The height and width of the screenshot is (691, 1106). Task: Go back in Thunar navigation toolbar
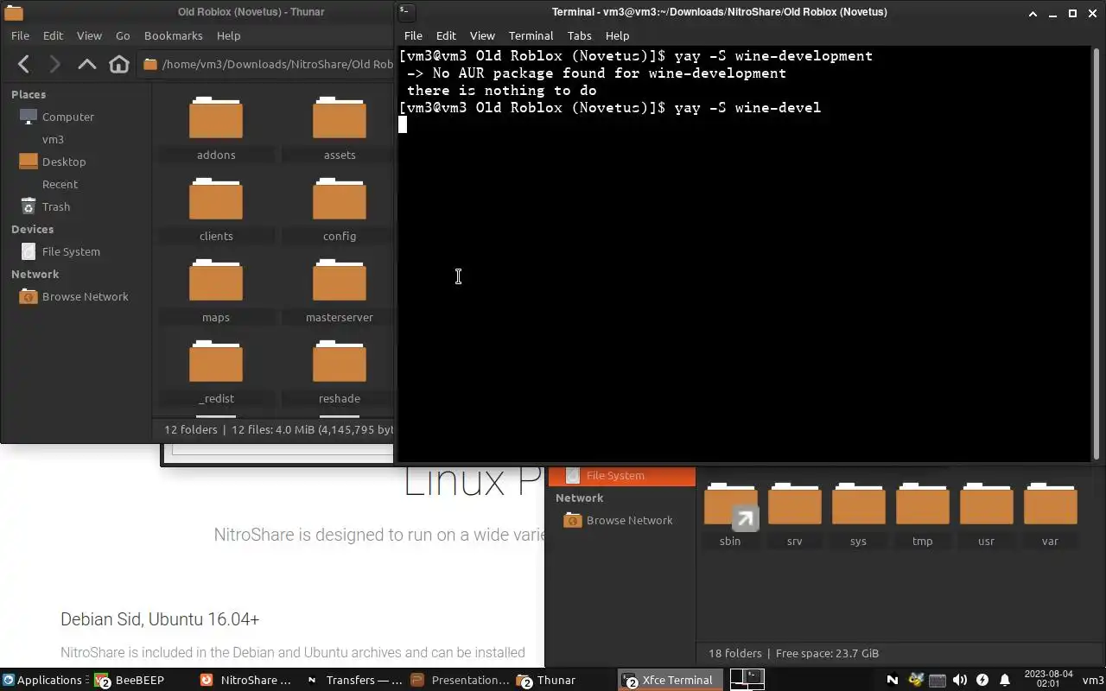pyautogui.click(x=24, y=64)
